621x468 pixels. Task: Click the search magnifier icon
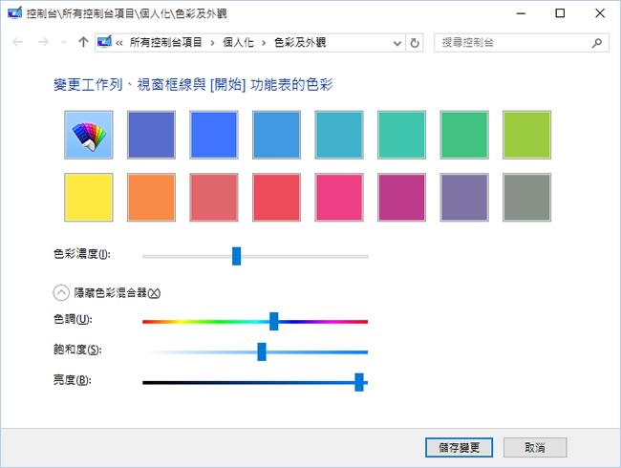point(596,43)
